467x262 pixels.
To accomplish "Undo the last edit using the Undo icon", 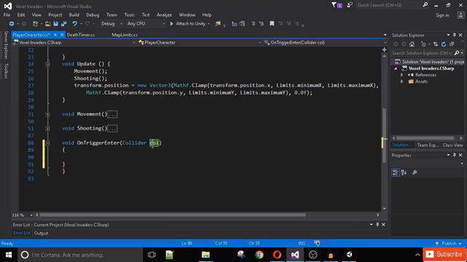I will (74, 24).
